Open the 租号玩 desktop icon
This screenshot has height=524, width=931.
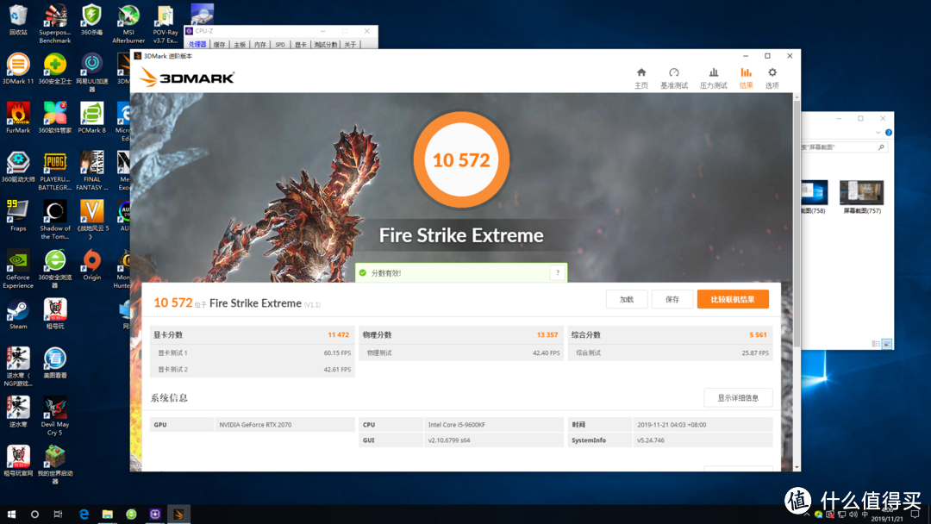pyautogui.click(x=54, y=314)
